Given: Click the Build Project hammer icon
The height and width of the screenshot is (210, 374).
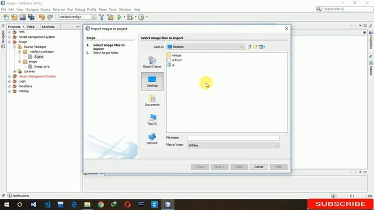Looking at the screenshot, I should (102, 17).
